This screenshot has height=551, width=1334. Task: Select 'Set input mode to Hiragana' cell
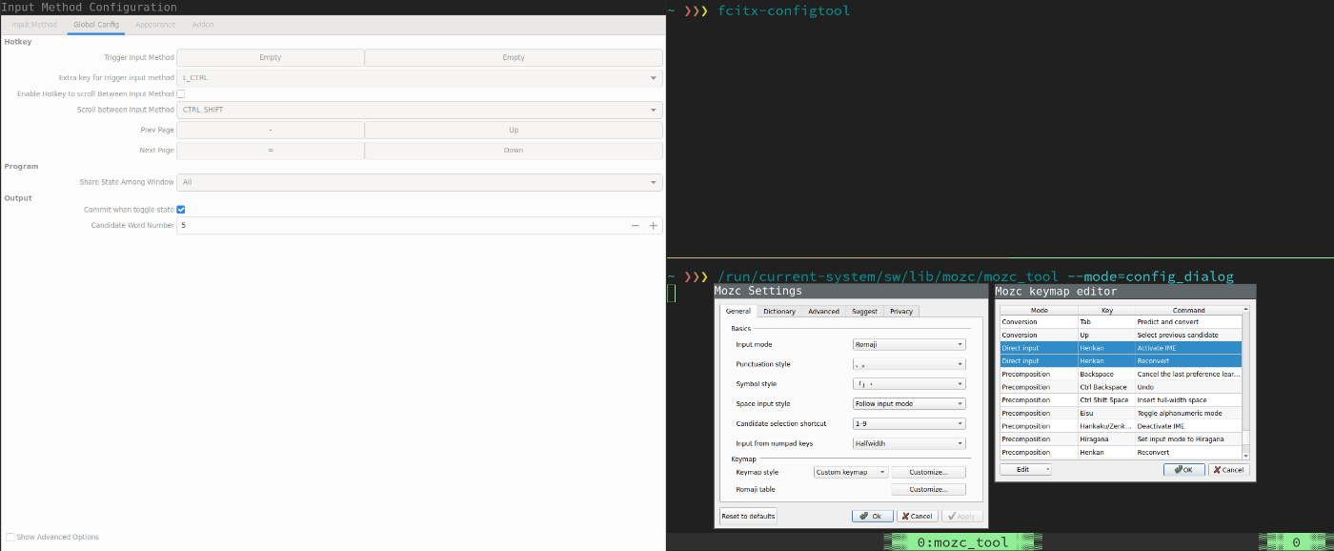[x=1188, y=439]
